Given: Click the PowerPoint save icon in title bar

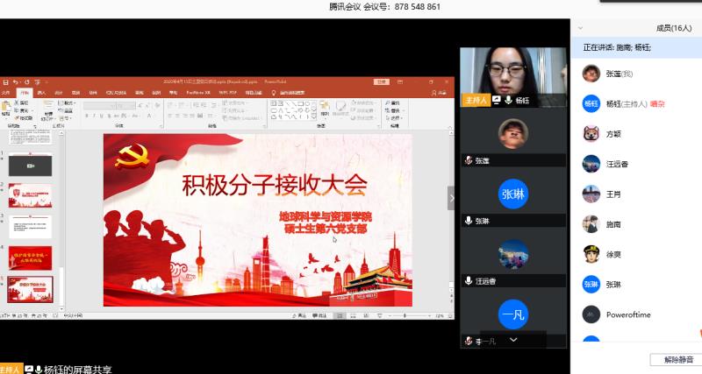Looking at the screenshot, I should [x=5, y=81].
